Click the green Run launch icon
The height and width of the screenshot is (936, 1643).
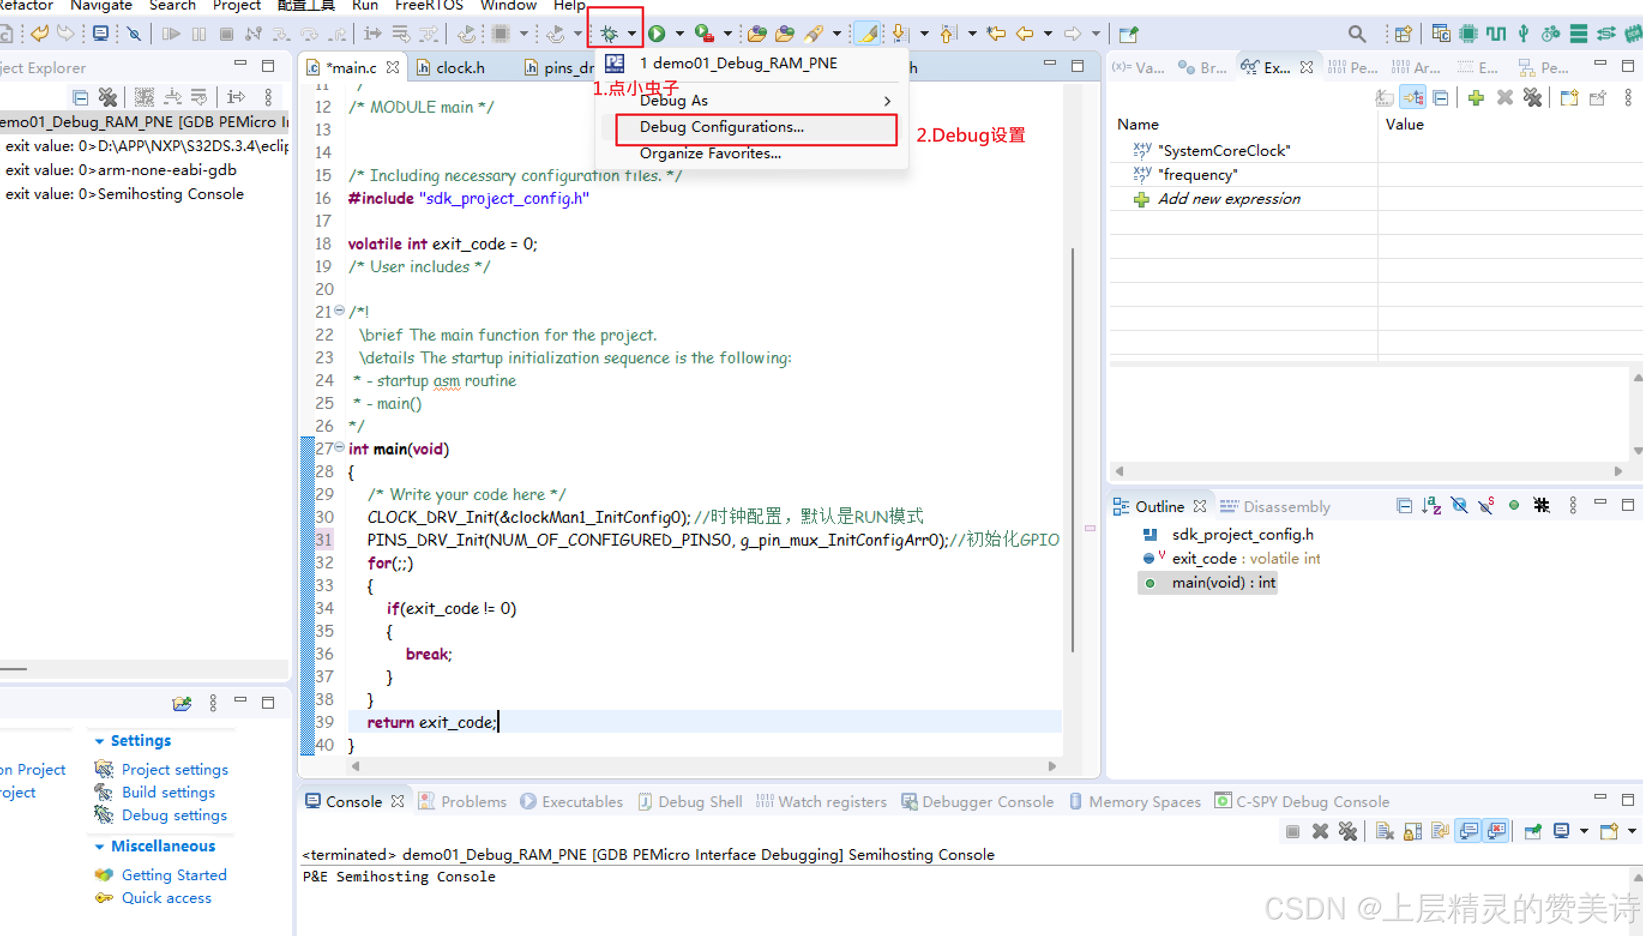coord(656,33)
